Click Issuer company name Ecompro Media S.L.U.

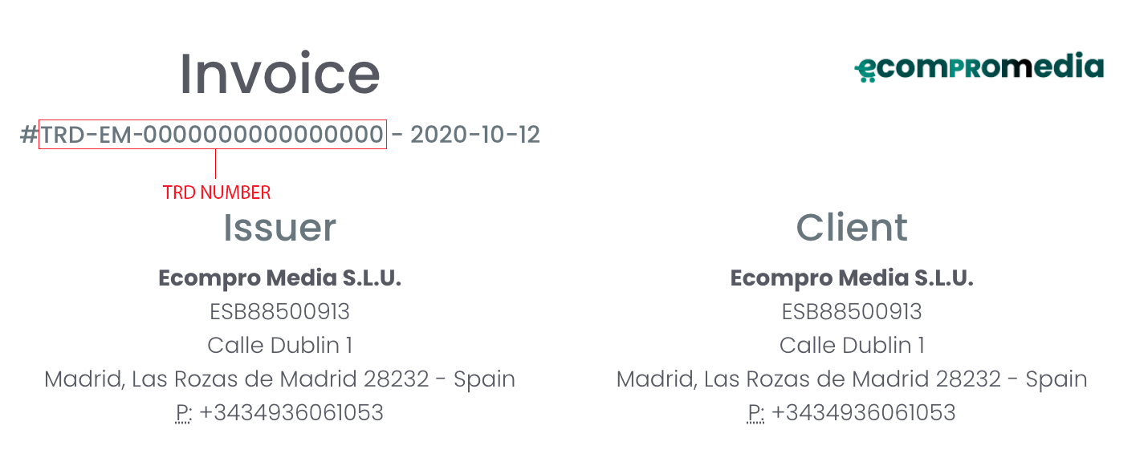click(279, 278)
